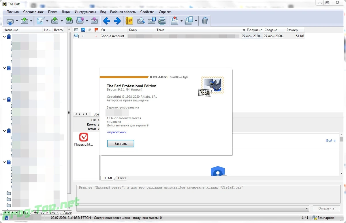Click the magnifier search messages icon
Image resolution: width=346 pixels, height=223 pixels.
click(x=141, y=21)
